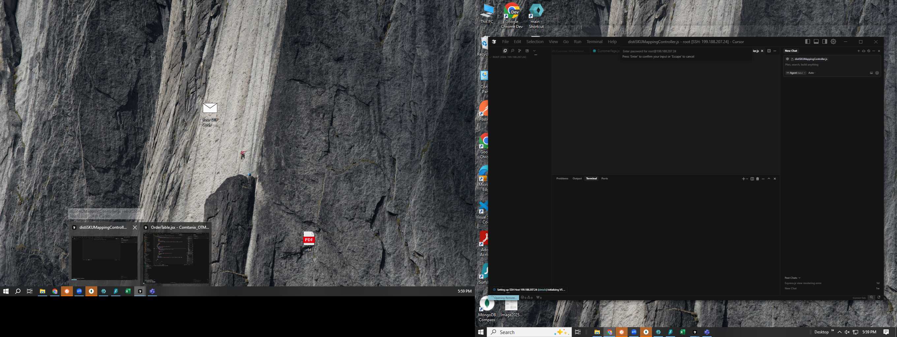Open the Auto model dropdown
The width and height of the screenshot is (897, 337).
[812, 73]
